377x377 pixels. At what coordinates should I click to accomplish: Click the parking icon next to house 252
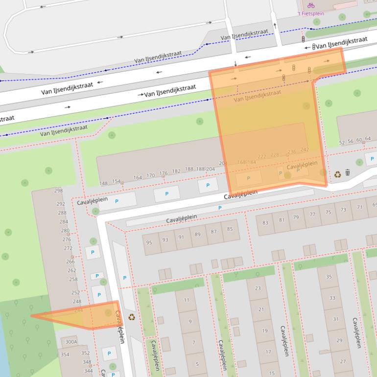click(x=99, y=295)
